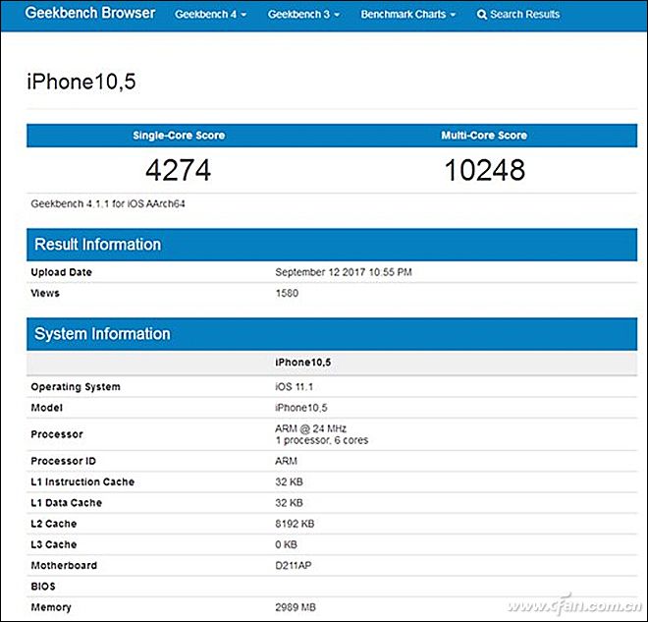Select the views count 1580

tap(287, 293)
